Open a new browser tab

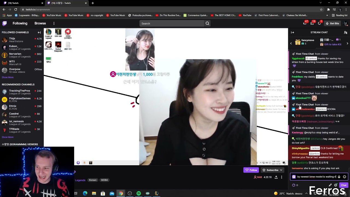[93, 3]
